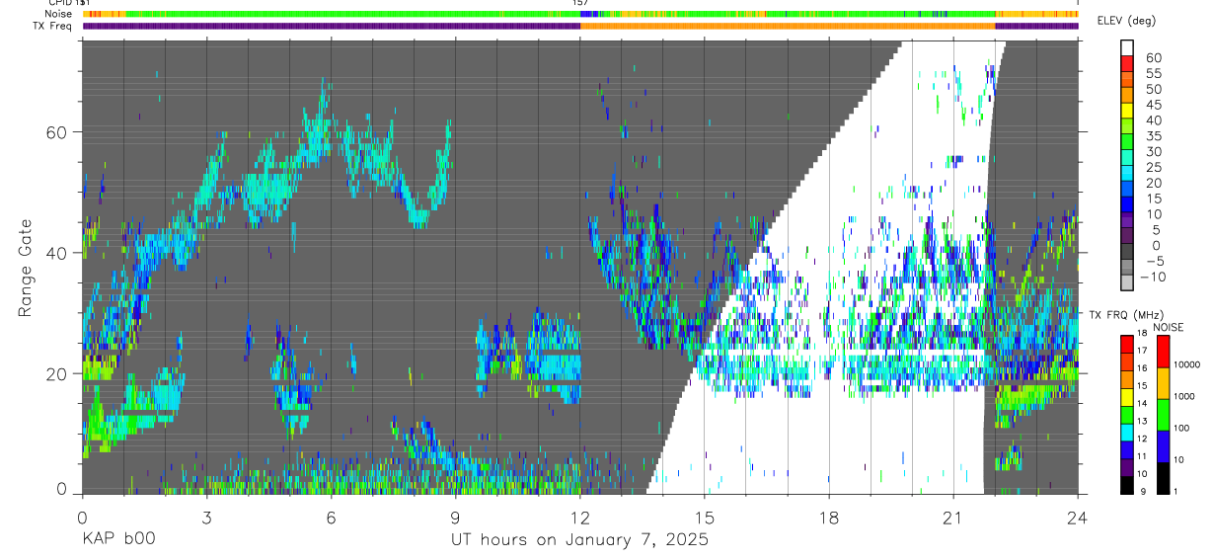Click range gate tick label 60
The width and height of the screenshot is (1212, 560).
[x=57, y=132]
